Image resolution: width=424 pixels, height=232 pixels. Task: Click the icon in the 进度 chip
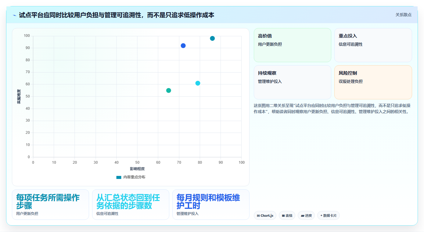pos(303,216)
